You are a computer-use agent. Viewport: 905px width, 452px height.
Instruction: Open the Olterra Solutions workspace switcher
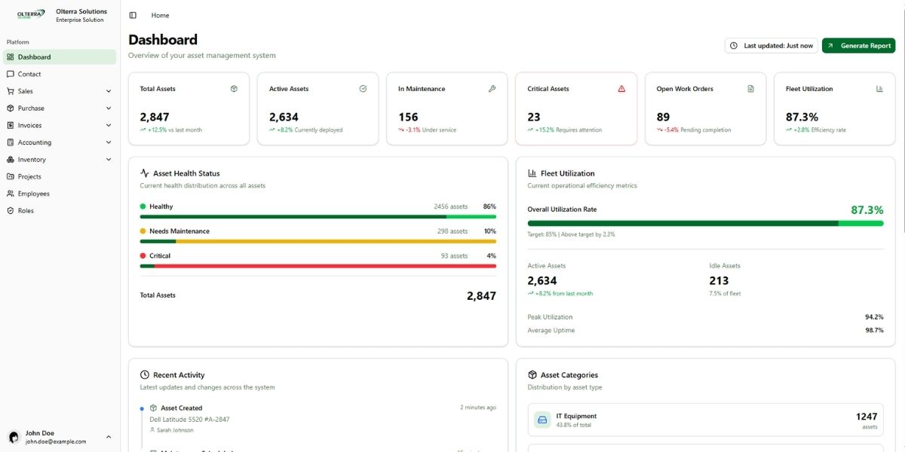[60, 15]
